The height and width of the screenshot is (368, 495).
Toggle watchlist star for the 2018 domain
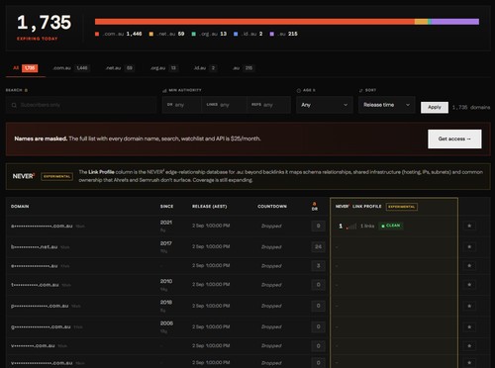click(x=469, y=306)
